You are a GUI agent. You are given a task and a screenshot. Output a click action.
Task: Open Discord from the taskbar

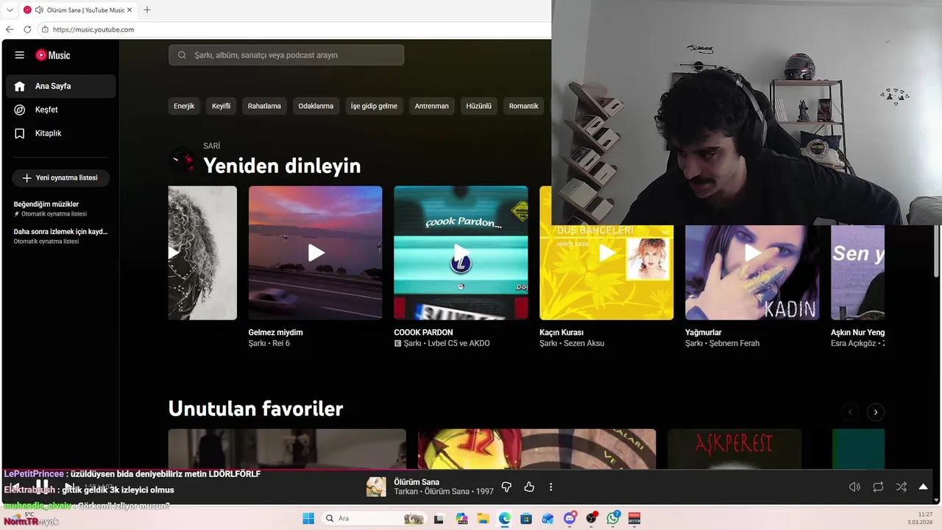coord(570,518)
